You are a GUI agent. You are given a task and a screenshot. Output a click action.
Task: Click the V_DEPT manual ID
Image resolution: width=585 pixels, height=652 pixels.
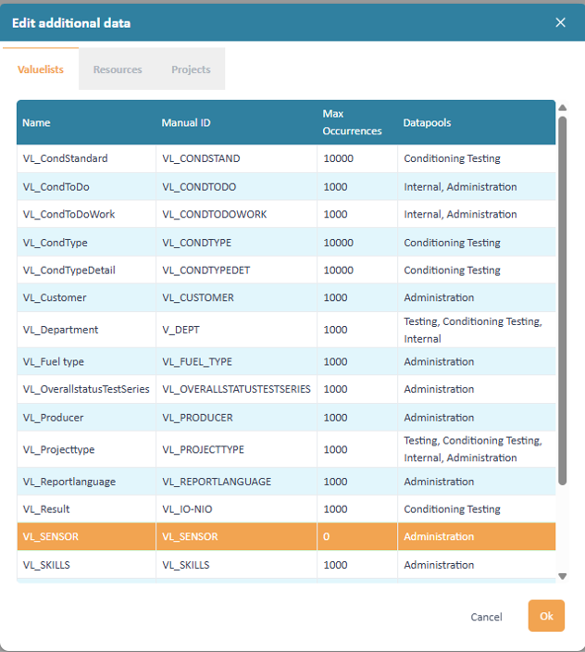180,330
